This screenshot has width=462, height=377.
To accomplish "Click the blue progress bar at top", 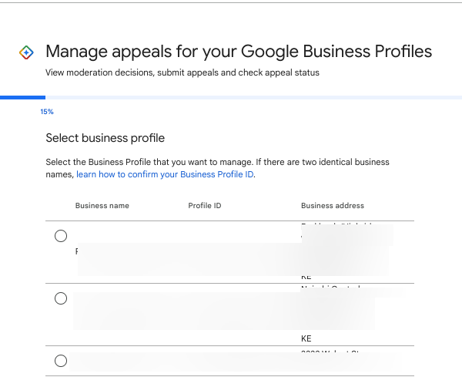I will 23,98.
